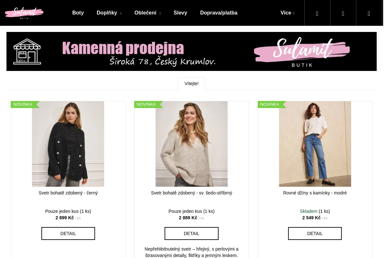Expand the Doplňky dropdown menu
Screen dimensions: 388x258
click(x=109, y=13)
